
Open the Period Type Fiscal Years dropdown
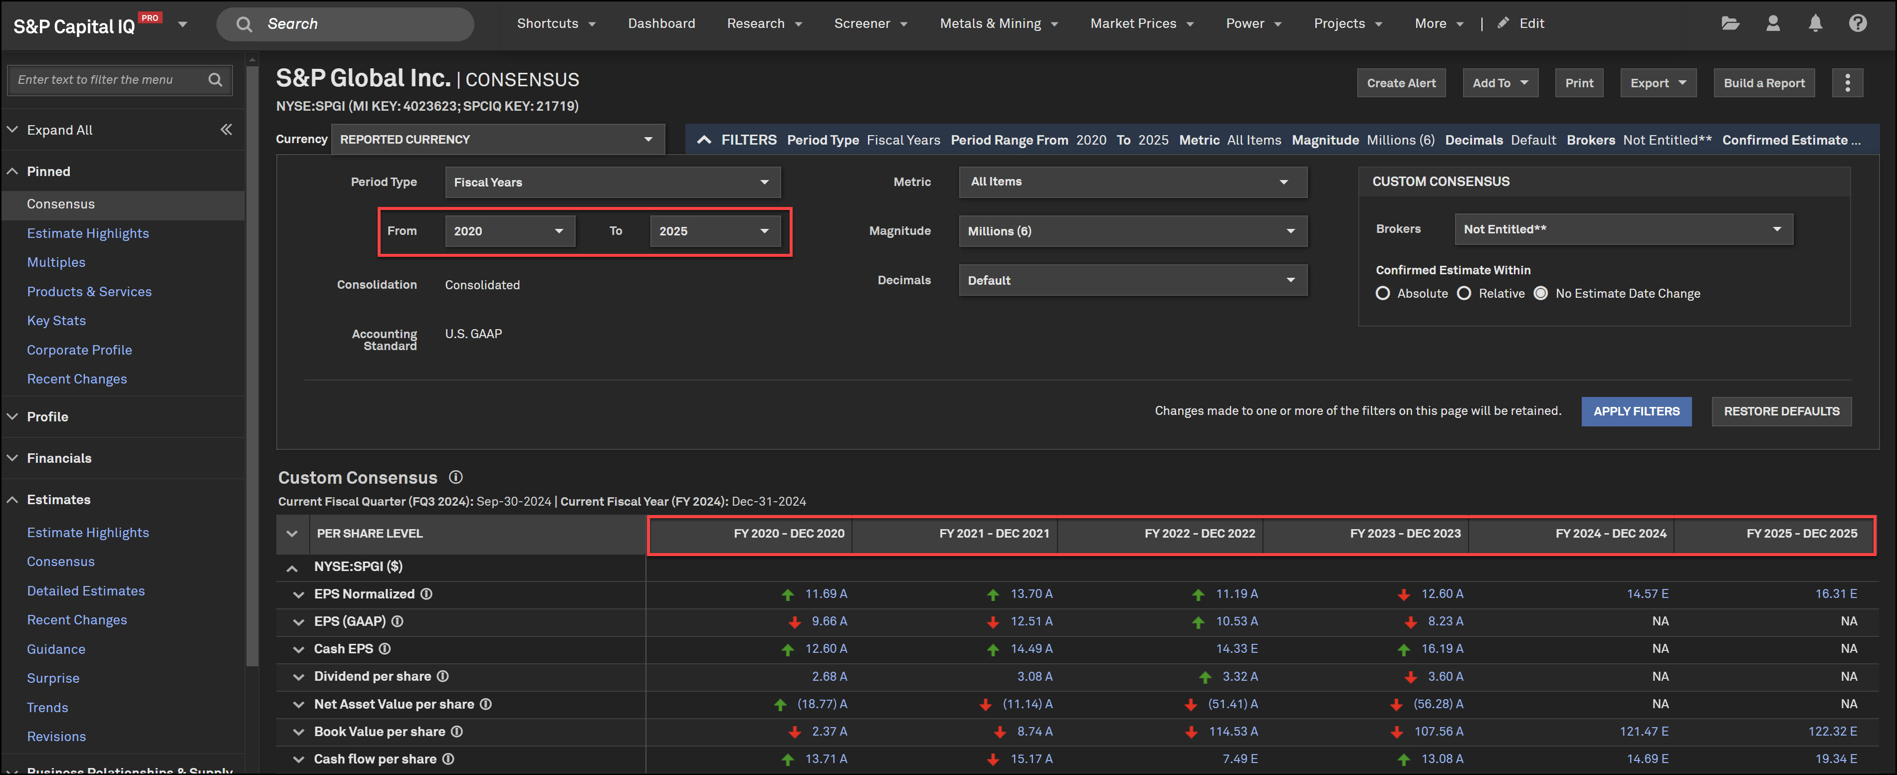(x=612, y=183)
